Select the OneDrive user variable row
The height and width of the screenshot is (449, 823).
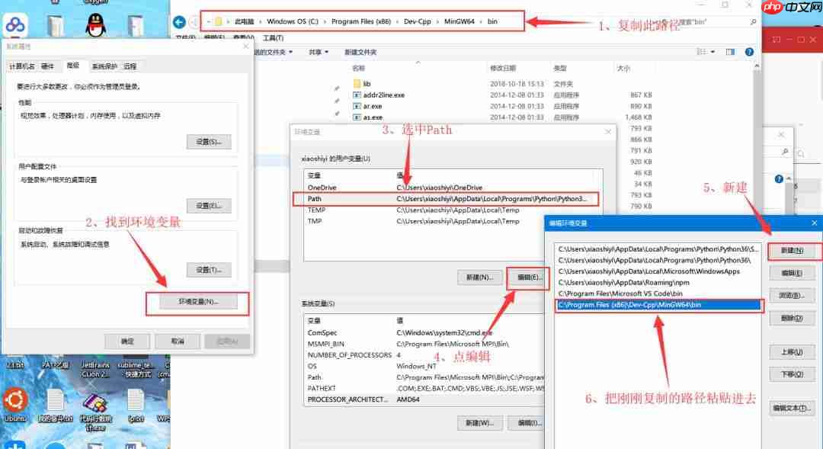453,188
